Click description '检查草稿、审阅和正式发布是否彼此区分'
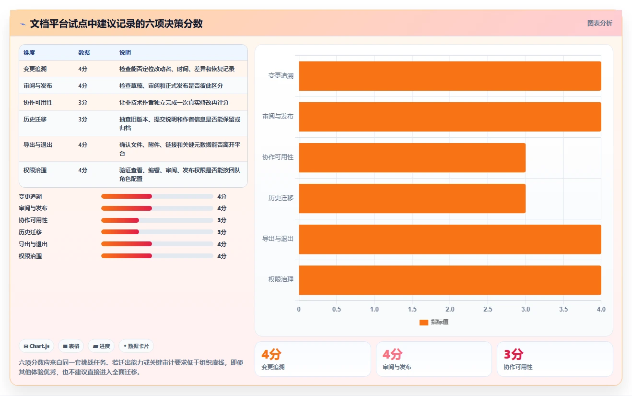Image resolution: width=632 pixels, height=396 pixels. 171,86
